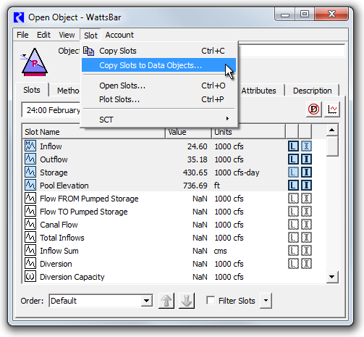Image resolution: width=364 pixels, height=337 pixels.
Task: Click the Inflow series slot icon
Action: [30, 146]
